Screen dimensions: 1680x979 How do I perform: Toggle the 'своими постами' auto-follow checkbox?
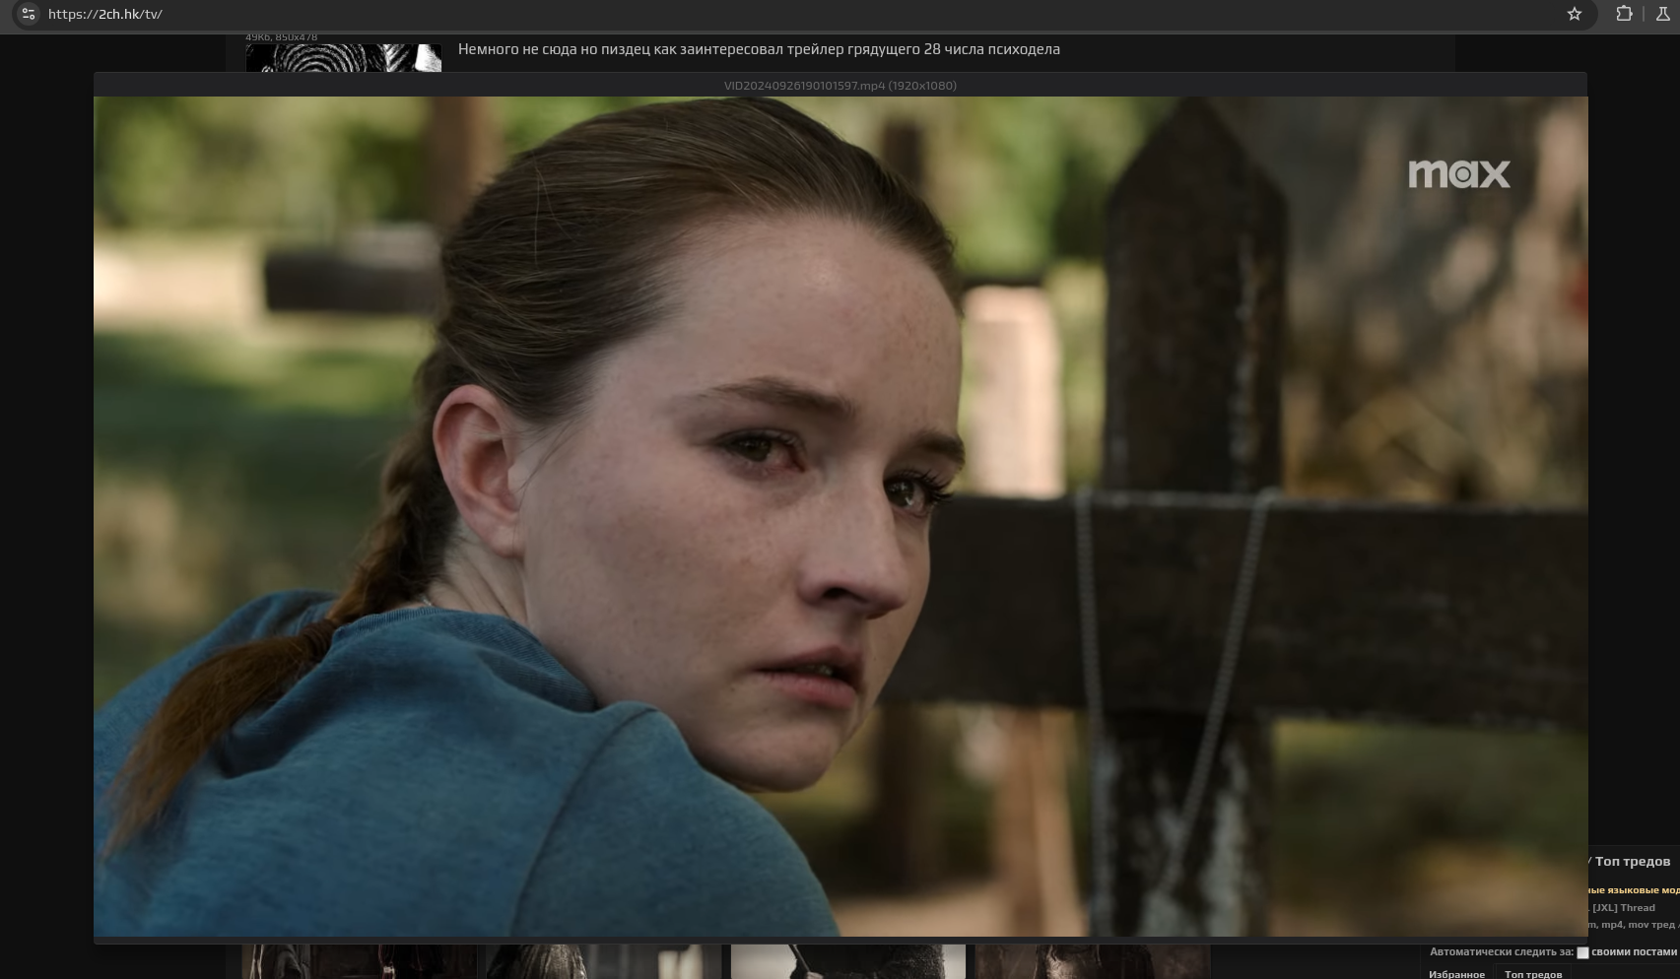point(1582,952)
